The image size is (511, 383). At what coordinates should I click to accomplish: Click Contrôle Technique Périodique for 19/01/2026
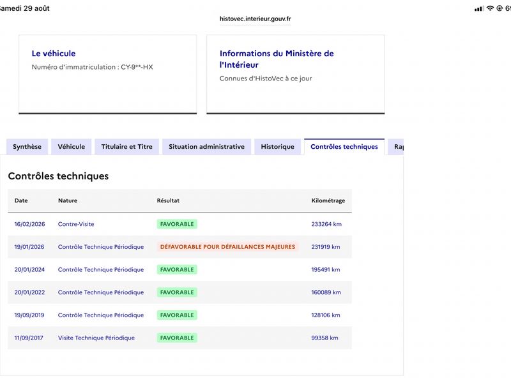coord(101,247)
